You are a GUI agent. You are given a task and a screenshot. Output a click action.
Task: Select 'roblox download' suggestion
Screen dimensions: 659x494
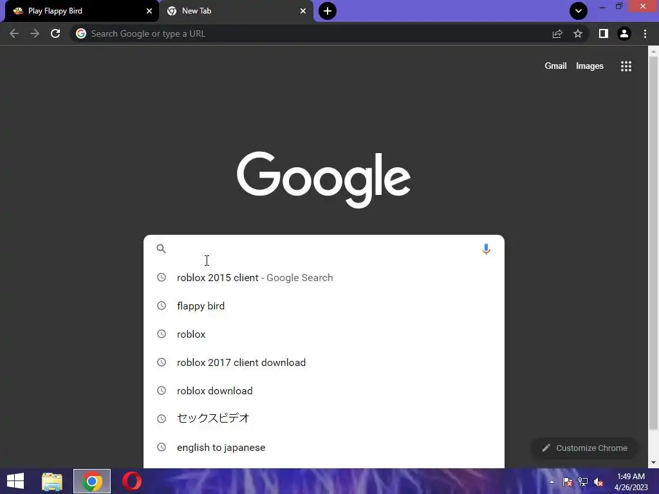pos(324,390)
